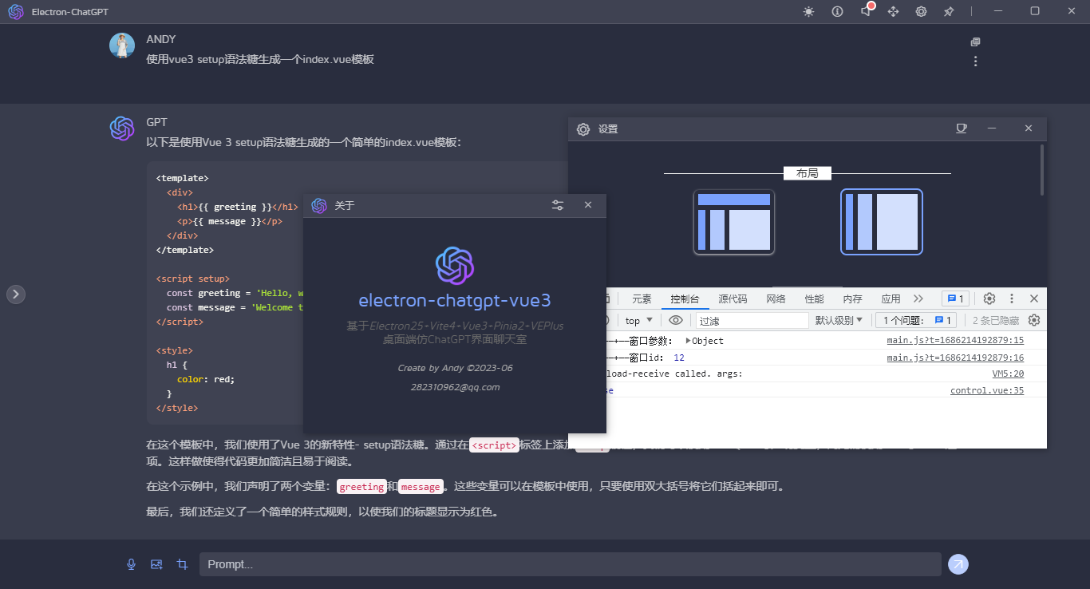Screen dimensions: 1090x589
Task: Start voice input with the microphone icon
Action: [x=131, y=564]
